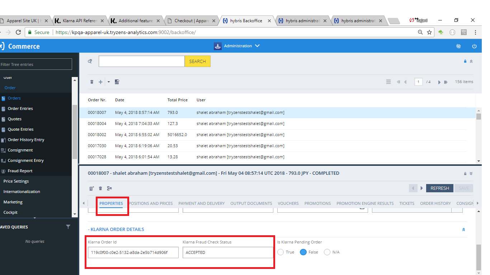Click the saved queries filter funnel icon
This screenshot has height=275, width=490.
pyautogui.click(x=68, y=227)
